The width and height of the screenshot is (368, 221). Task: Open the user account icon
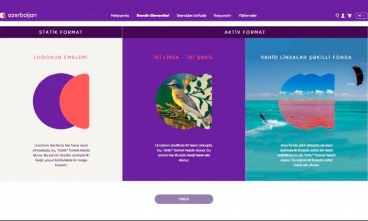click(x=343, y=15)
